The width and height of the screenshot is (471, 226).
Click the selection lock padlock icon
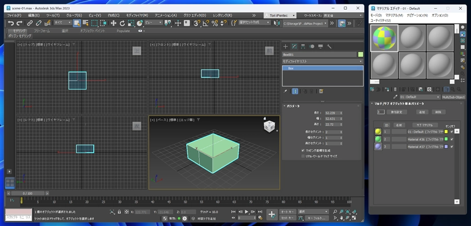(119, 212)
